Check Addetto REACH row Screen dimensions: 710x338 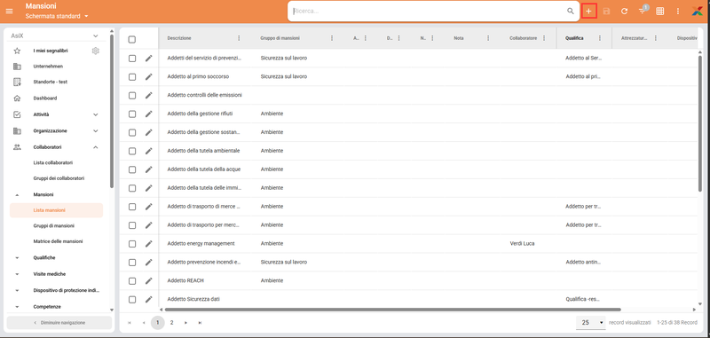tap(131, 281)
